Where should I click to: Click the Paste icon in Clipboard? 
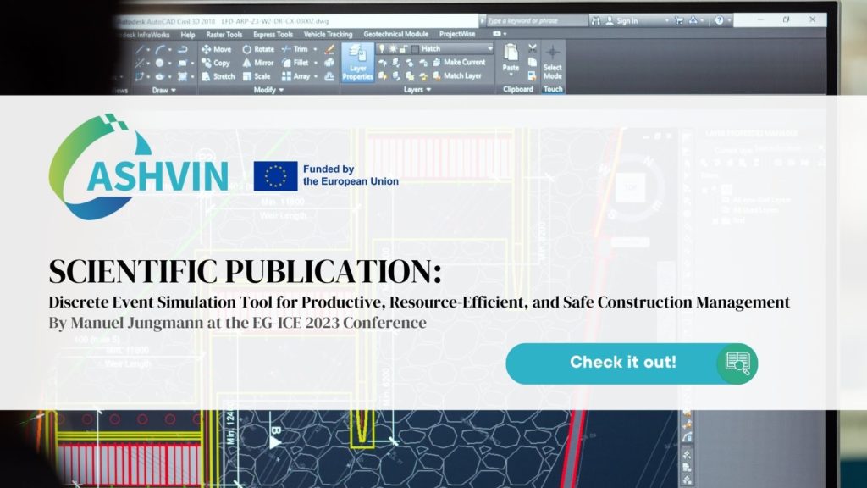coord(511,54)
